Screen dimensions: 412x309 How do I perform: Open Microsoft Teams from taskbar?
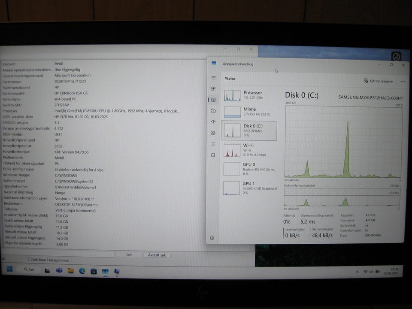(x=59, y=270)
